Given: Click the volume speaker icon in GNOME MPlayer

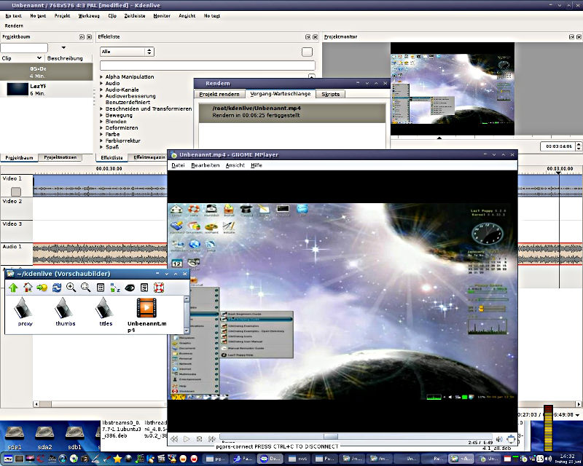Looking at the screenshot, I should coord(499,439).
